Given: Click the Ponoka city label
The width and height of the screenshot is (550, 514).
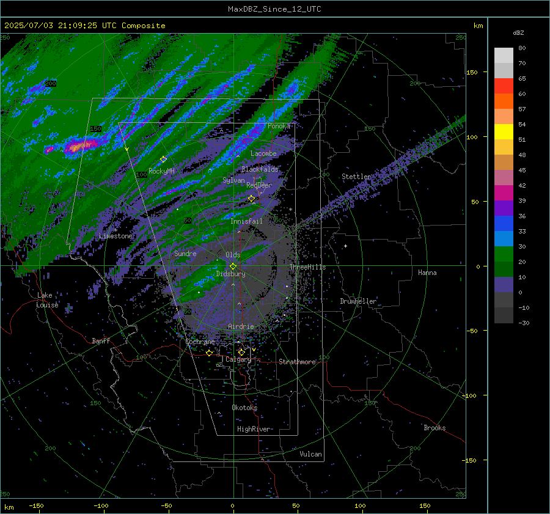Looking at the screenshot, I should tap(279, 126).
